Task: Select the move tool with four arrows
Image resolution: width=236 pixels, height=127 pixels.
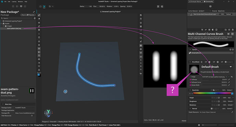Action: (39, 22)
